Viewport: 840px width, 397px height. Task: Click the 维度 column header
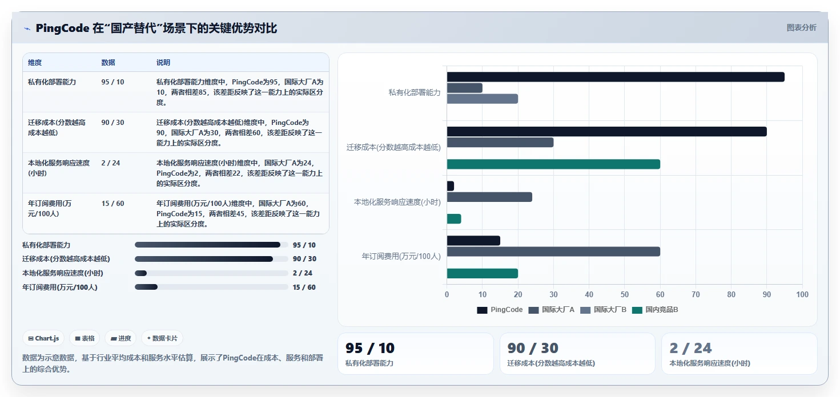coord(35,63)
